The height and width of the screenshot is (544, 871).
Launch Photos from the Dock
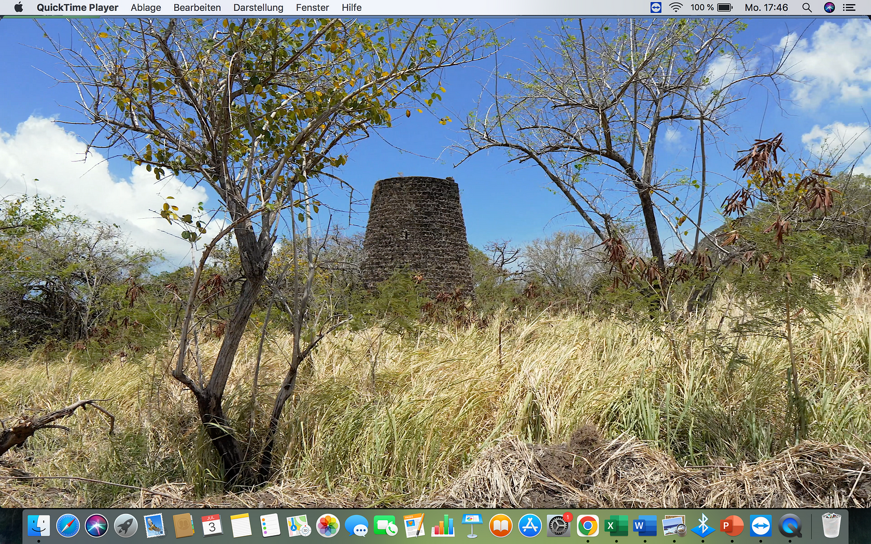click(x=328, y=526)
